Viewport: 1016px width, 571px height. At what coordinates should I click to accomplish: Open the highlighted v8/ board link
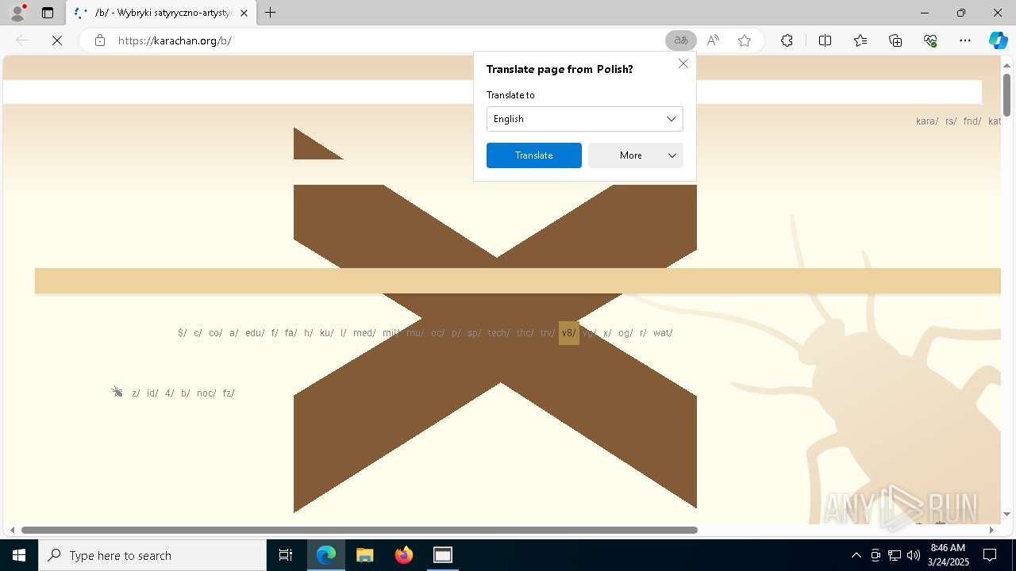[568, 333]
